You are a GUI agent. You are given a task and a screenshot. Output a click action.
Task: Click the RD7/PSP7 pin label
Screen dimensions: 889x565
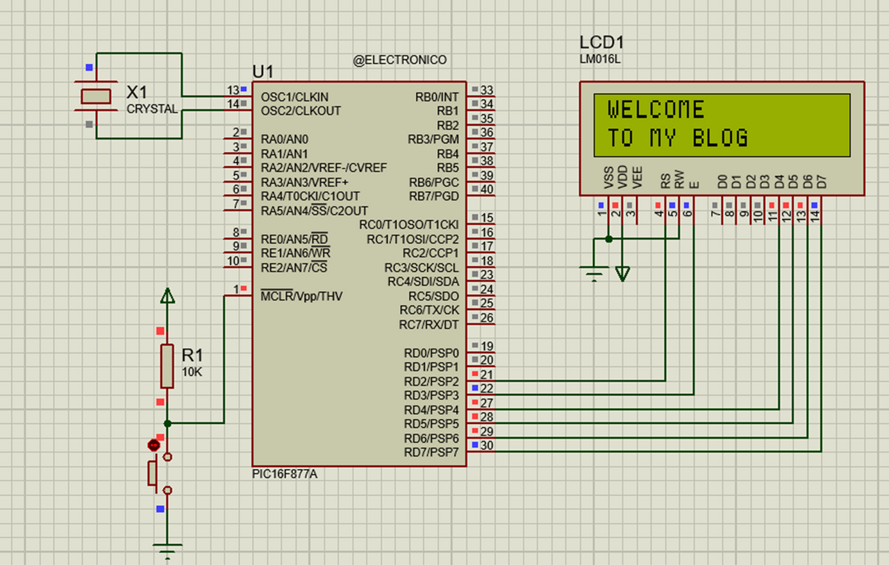(431, 452)
